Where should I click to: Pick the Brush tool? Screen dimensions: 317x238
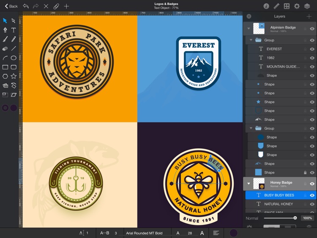(5, 39)
